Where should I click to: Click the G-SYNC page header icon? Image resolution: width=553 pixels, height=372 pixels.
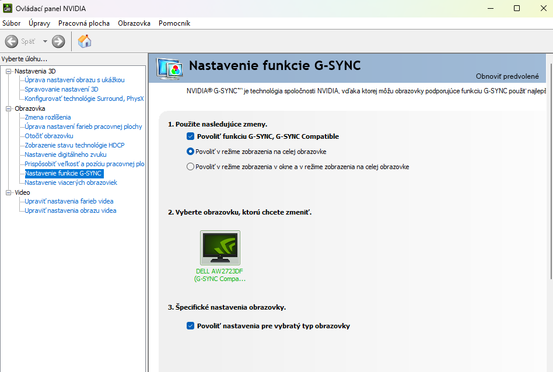(170, 68)
